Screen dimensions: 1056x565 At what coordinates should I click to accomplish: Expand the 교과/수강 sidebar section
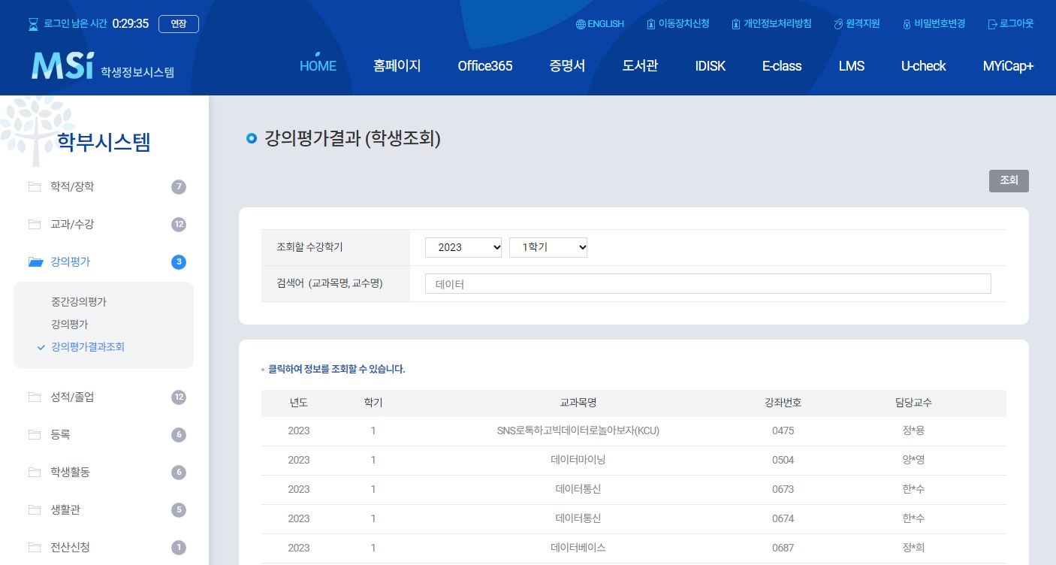tap(72, 224)
